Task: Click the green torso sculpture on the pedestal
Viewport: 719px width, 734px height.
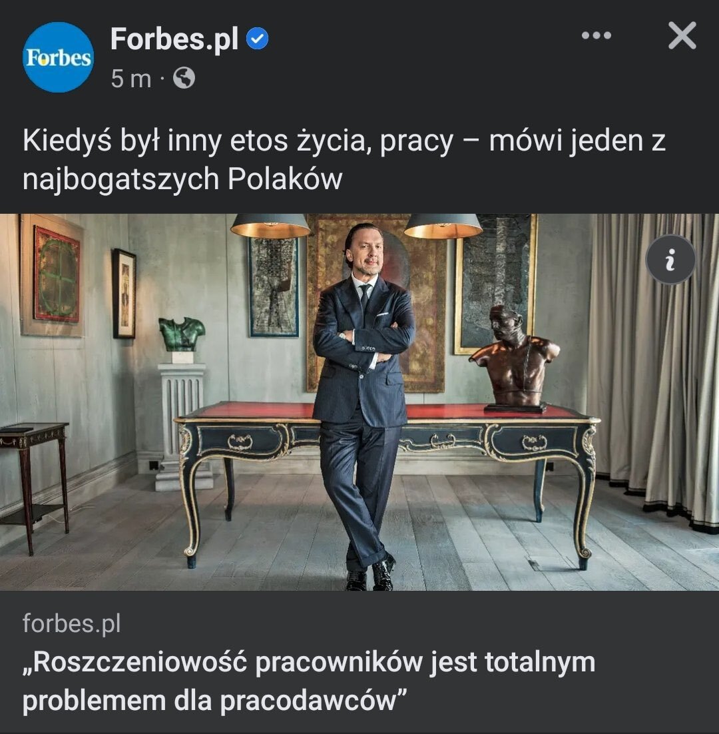Action: [182, 334]
